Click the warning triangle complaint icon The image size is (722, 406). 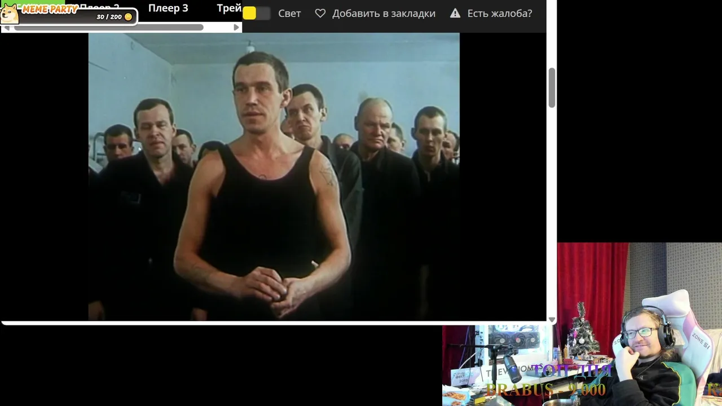pos(455,13)
